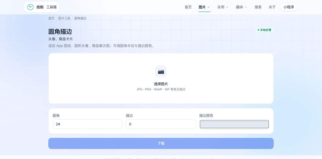Open 搜索 in the navigation bar
The height and width of the screenshot is (159, 322).
[x=258, y=7]
